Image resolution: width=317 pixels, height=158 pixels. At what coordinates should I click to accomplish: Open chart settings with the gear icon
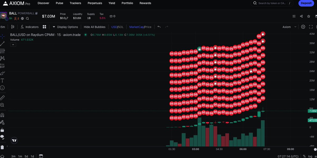(303, 27)
